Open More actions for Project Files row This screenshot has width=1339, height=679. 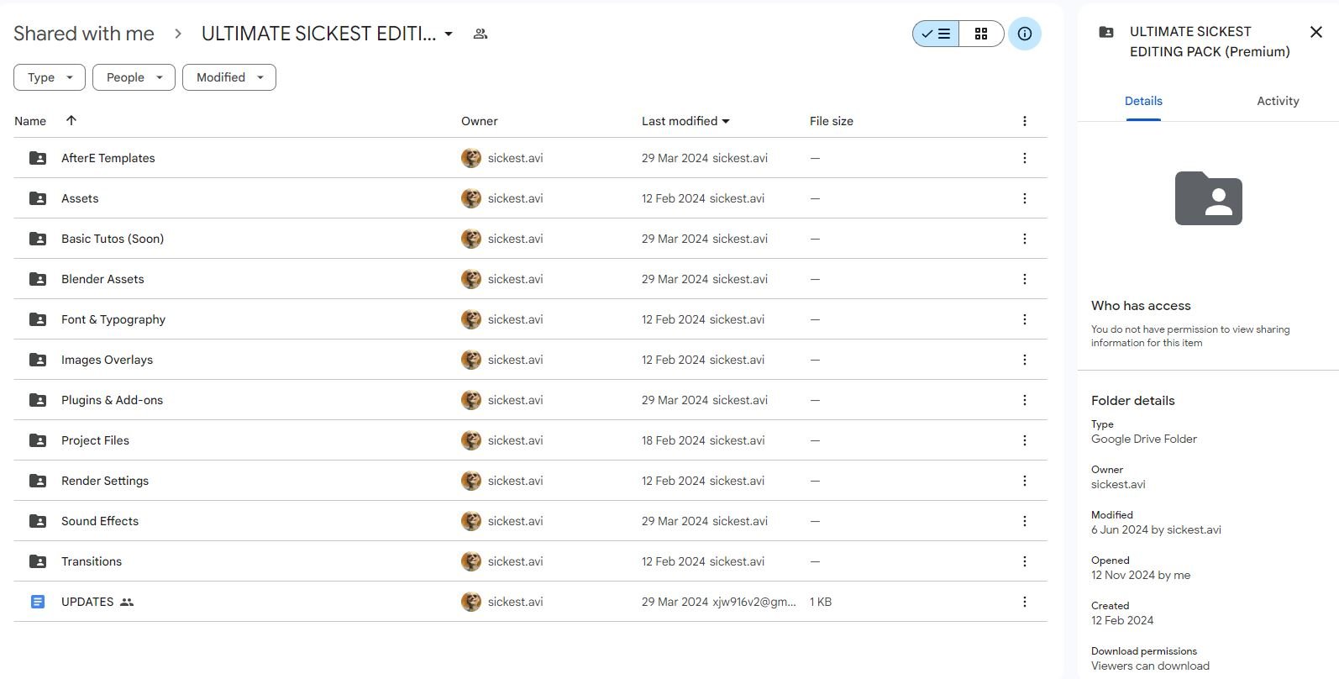[x=1024, y=440]
